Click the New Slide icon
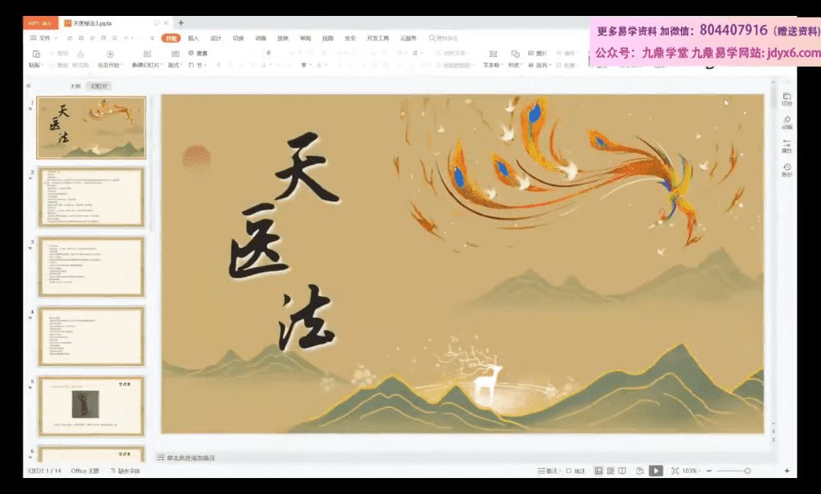This screenshot has height=494, width=821. pos(146,55)
